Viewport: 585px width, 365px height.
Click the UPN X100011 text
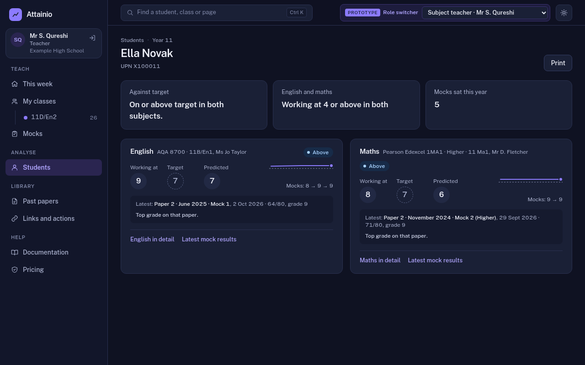point(140,66)
